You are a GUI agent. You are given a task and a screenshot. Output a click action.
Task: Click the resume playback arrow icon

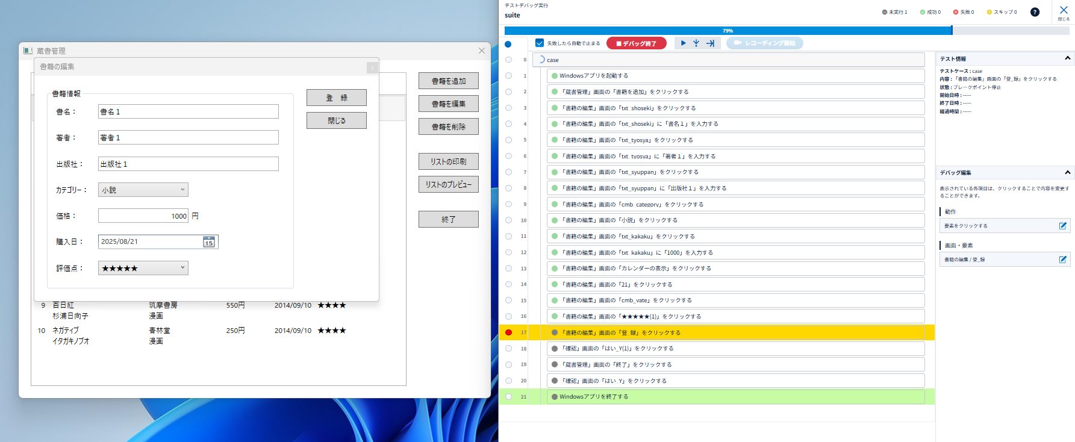tap(683, 43)
